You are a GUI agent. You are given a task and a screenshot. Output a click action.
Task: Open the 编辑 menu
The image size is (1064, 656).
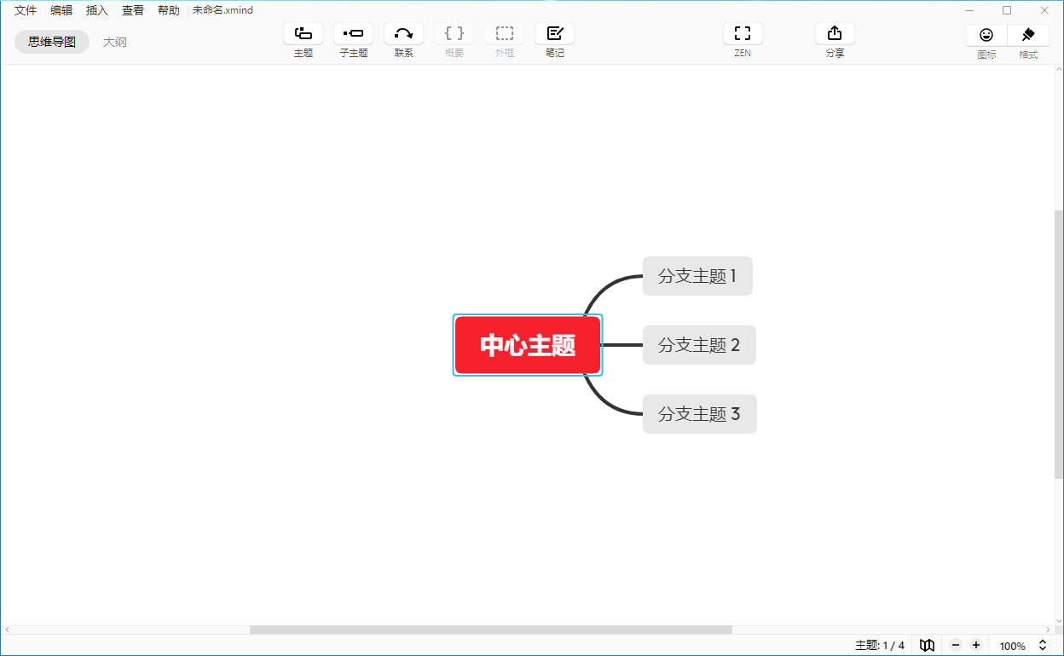61,10
